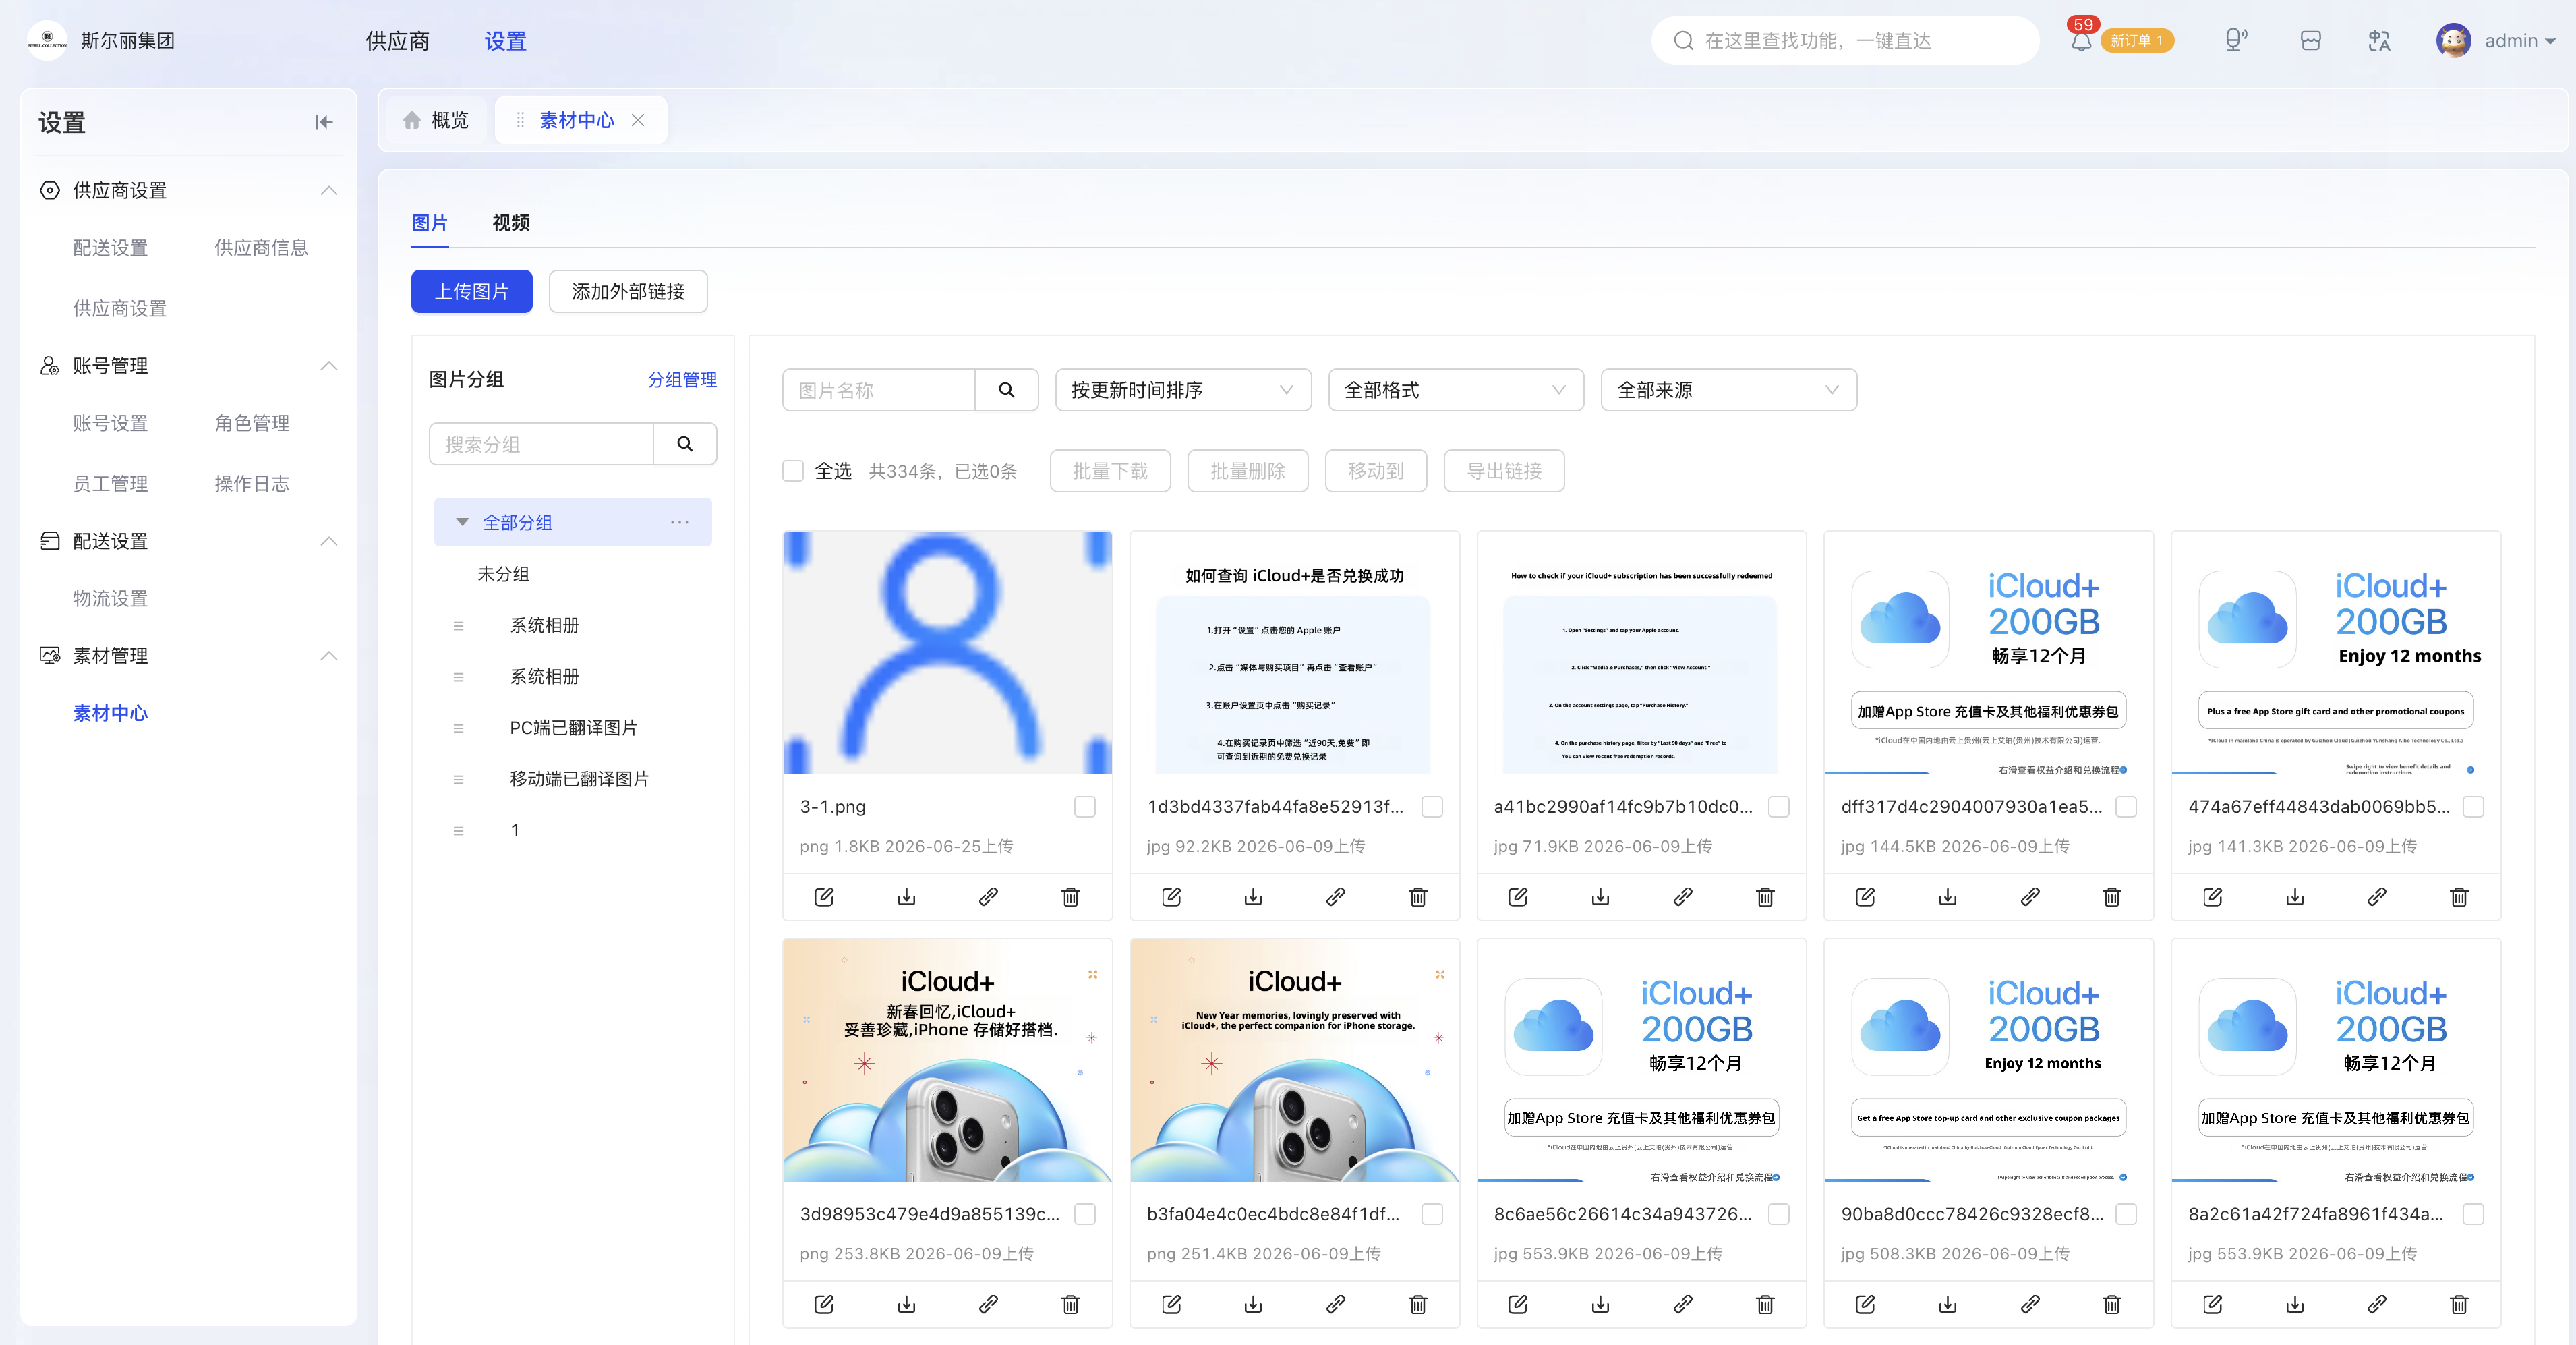Open the 供应商 top menu
Screen dimensions: 2576x1345
tap(397, 41)
